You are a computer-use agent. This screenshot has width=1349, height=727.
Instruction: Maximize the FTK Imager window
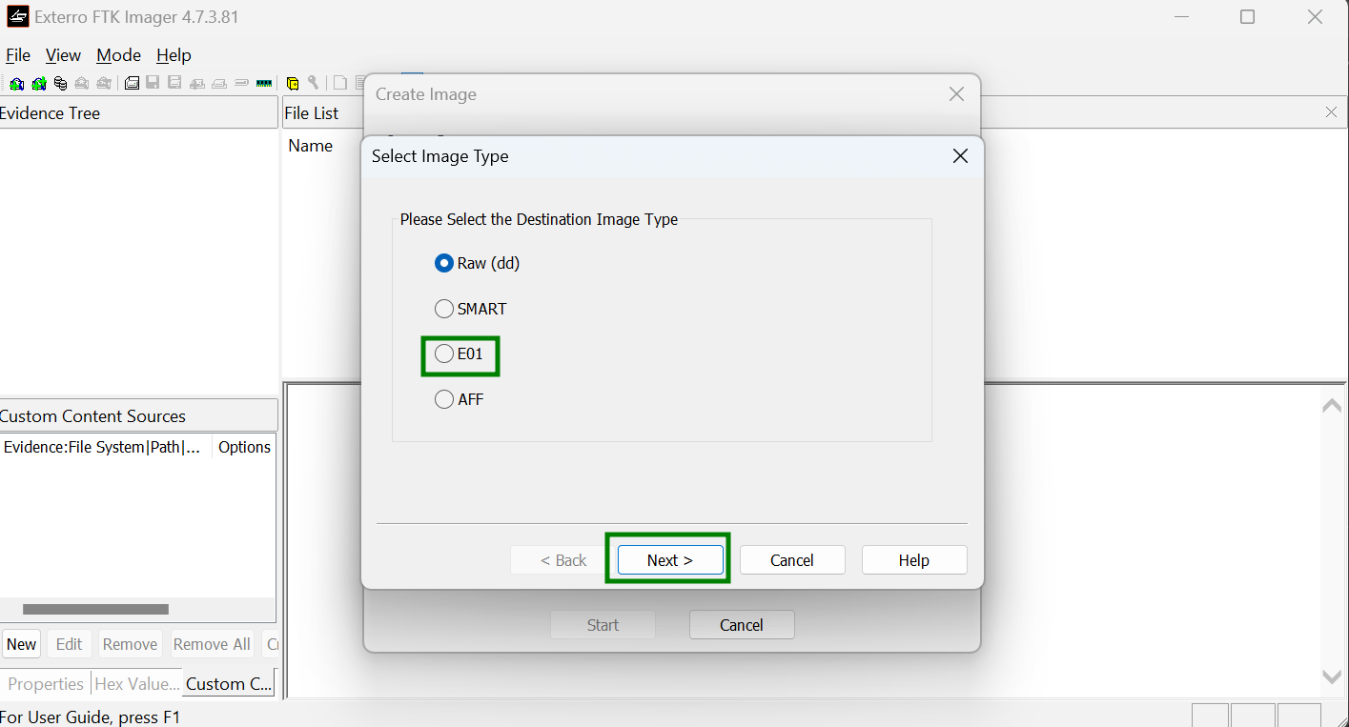pos(1247,17)
